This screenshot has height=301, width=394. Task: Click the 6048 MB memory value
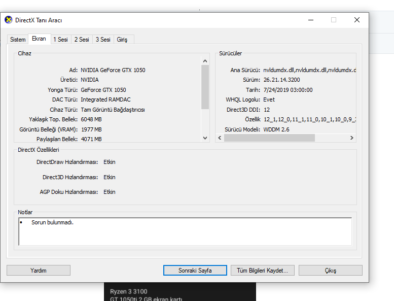[91, 119]
